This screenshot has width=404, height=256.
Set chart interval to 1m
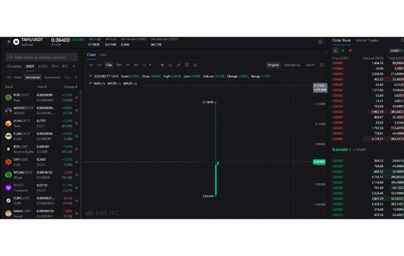(x=91, y=65)
